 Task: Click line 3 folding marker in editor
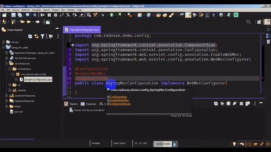pyautogui.click(x=73, y=45)
